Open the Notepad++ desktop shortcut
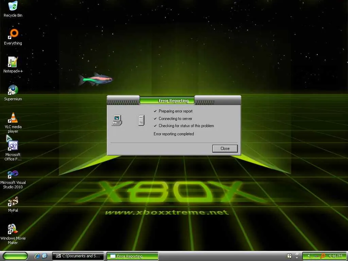This screenshot has height=261, width=348. (13, 65)
